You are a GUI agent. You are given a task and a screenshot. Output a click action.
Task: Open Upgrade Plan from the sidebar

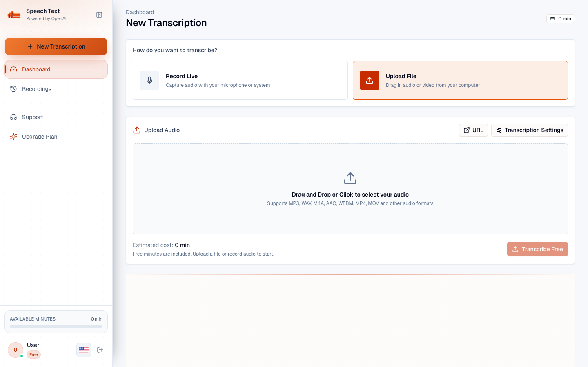coord(56,137)
